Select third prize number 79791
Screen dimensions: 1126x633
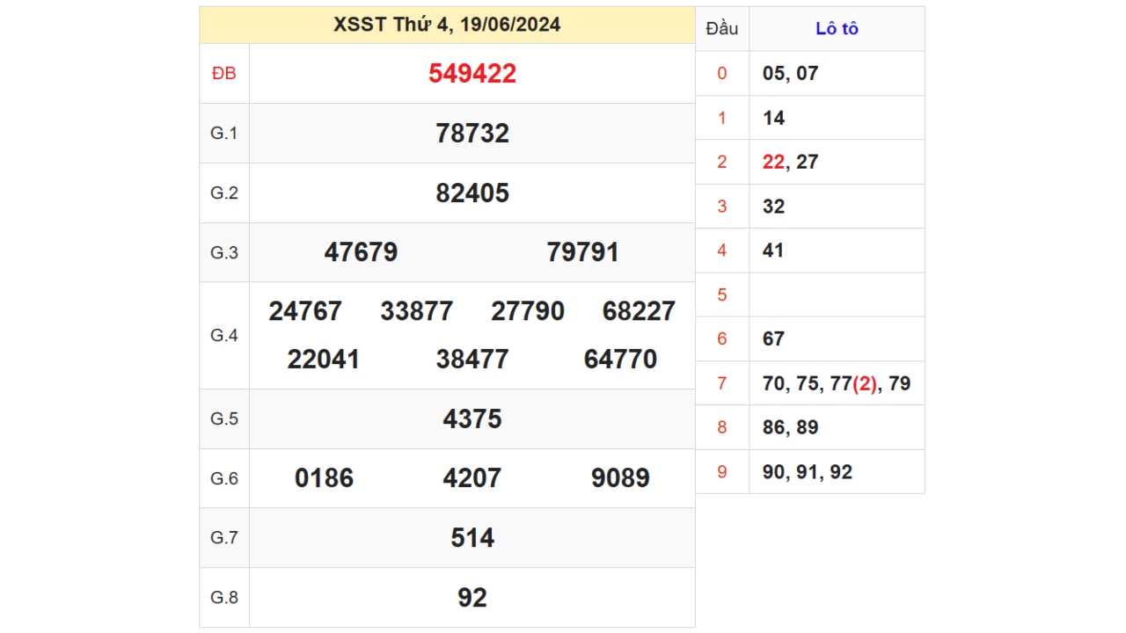583,253
